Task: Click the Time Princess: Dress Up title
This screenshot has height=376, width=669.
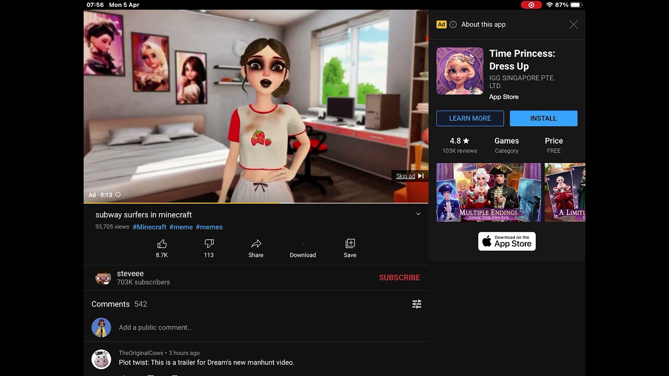Action: pyautogui.click(x=522, y=60)
